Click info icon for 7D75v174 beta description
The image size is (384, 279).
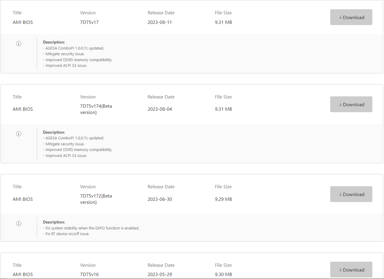[x=19, y=134]
